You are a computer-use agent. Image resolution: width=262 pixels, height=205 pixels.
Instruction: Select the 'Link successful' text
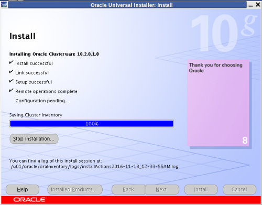pyautogui.click(x=32, y=73)
